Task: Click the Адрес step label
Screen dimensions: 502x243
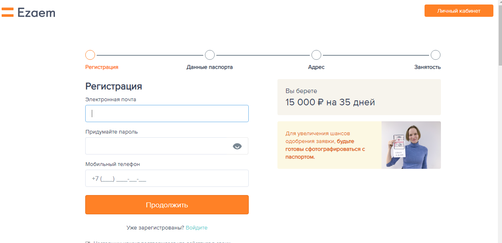Action: pos(316,67)
